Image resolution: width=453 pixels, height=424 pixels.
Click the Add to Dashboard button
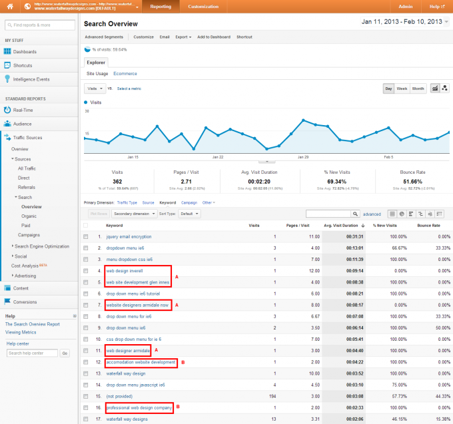[214, 37]
